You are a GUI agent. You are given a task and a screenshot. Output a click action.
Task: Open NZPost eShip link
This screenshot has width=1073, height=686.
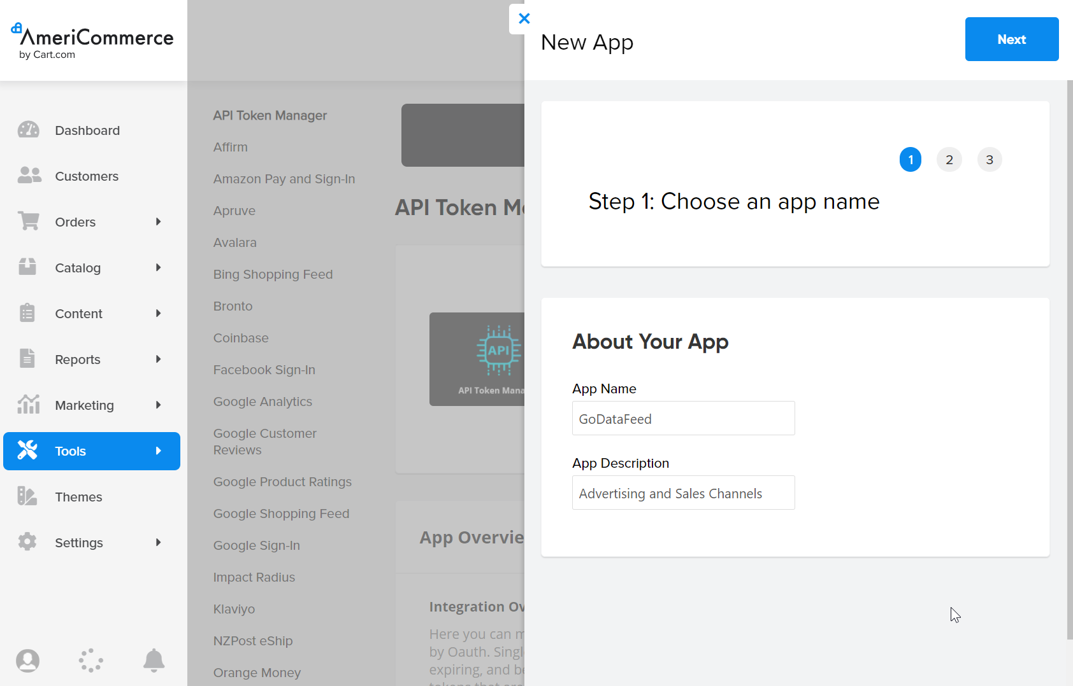[x=253, y=641]
